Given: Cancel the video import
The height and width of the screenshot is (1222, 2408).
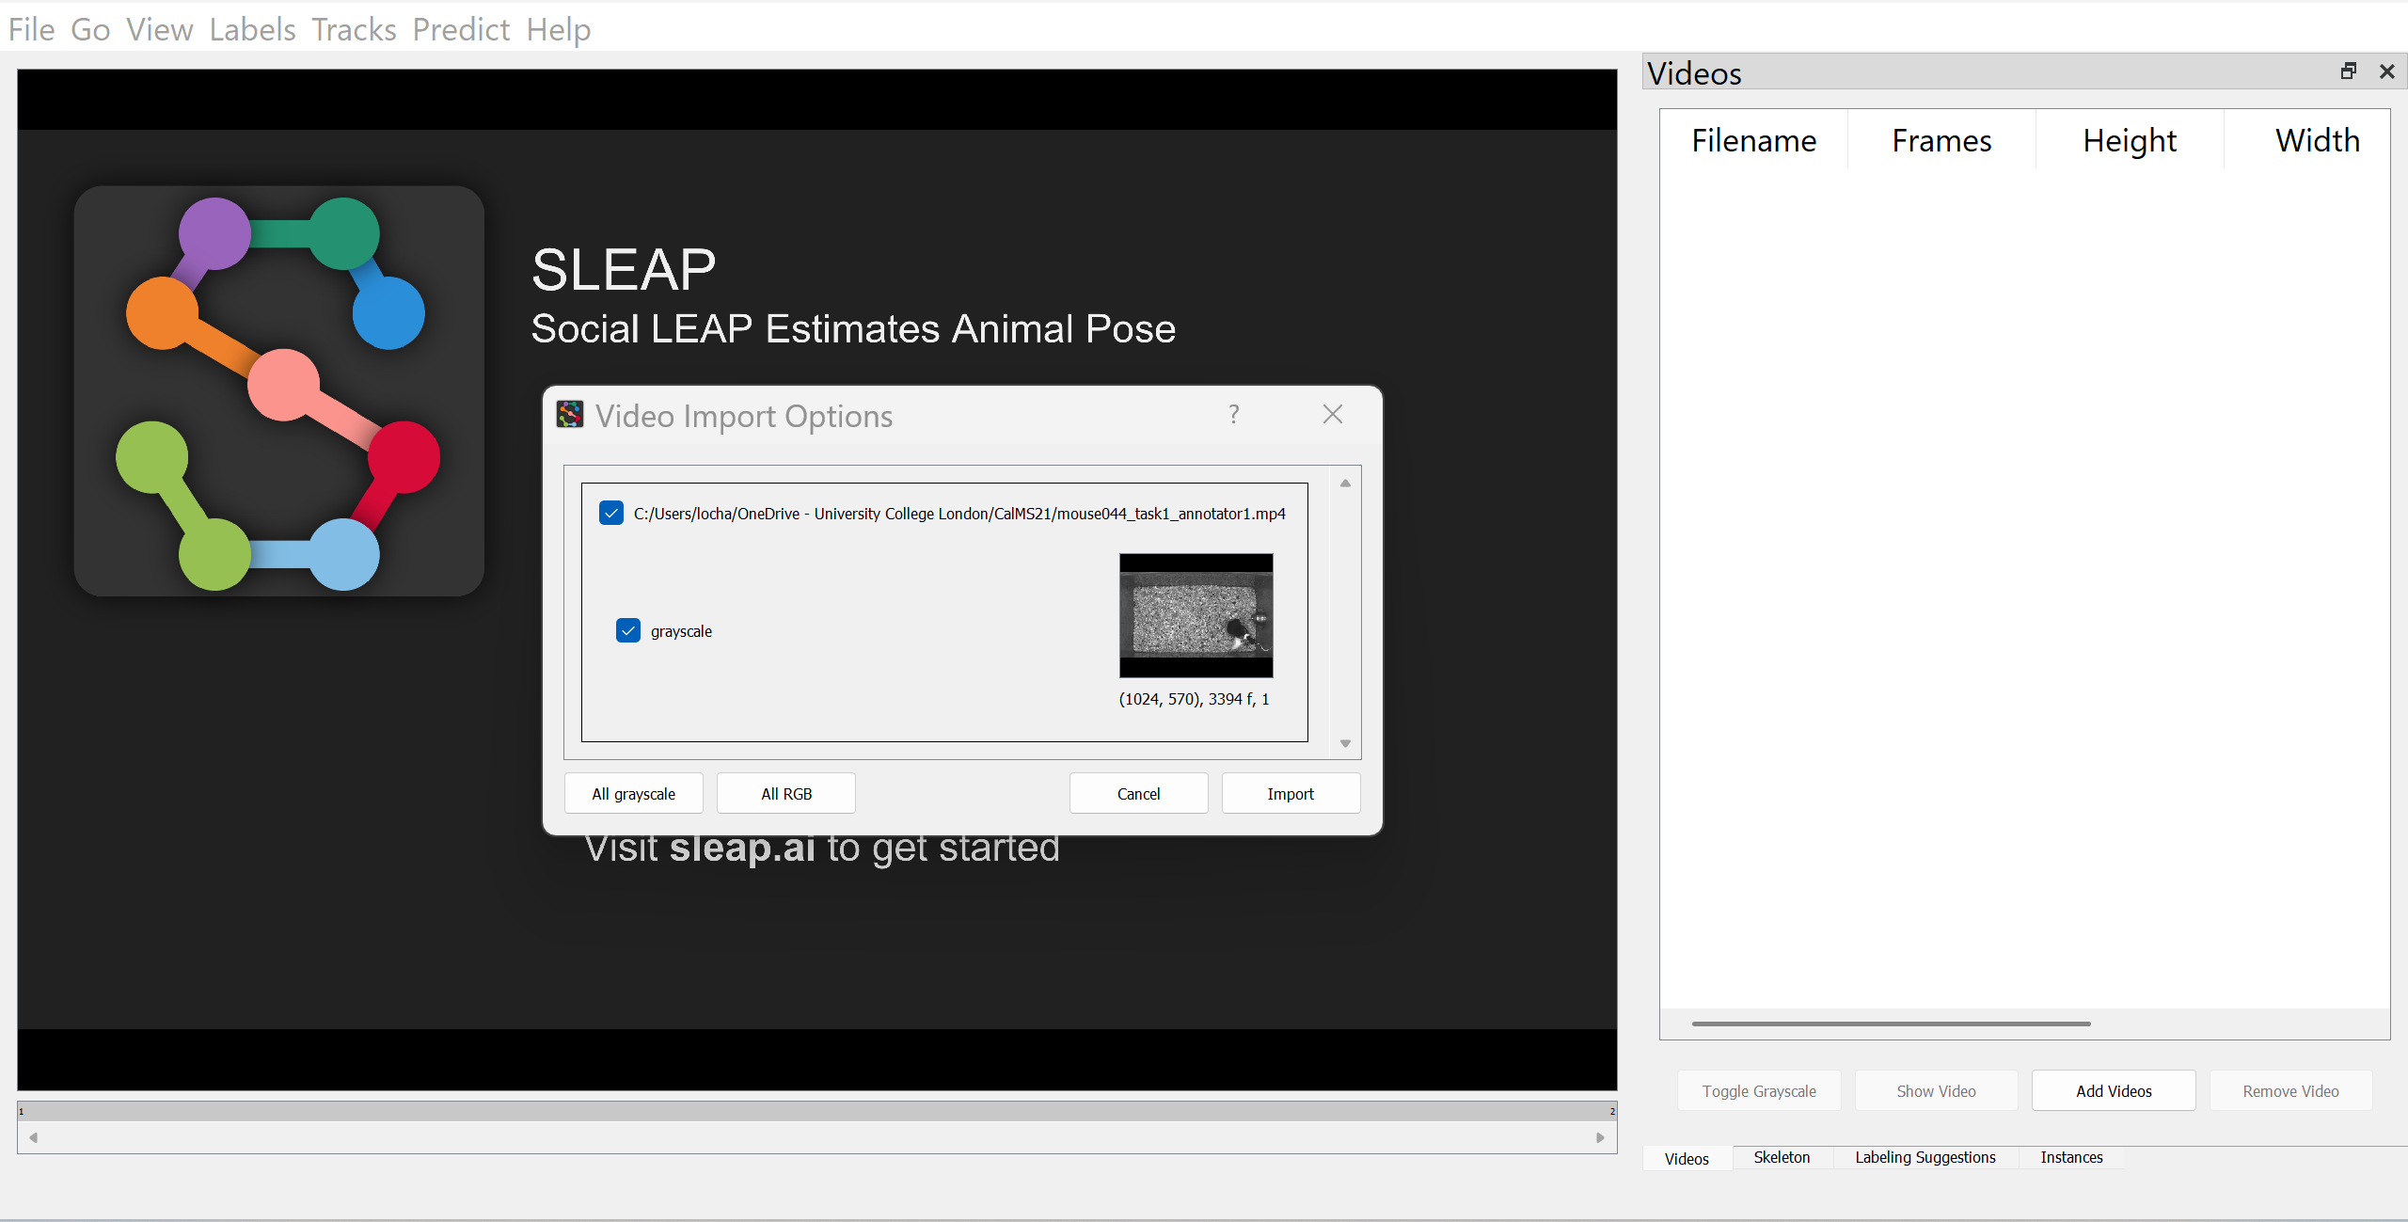Looking at the screenshot, I should coord(1138,794).
